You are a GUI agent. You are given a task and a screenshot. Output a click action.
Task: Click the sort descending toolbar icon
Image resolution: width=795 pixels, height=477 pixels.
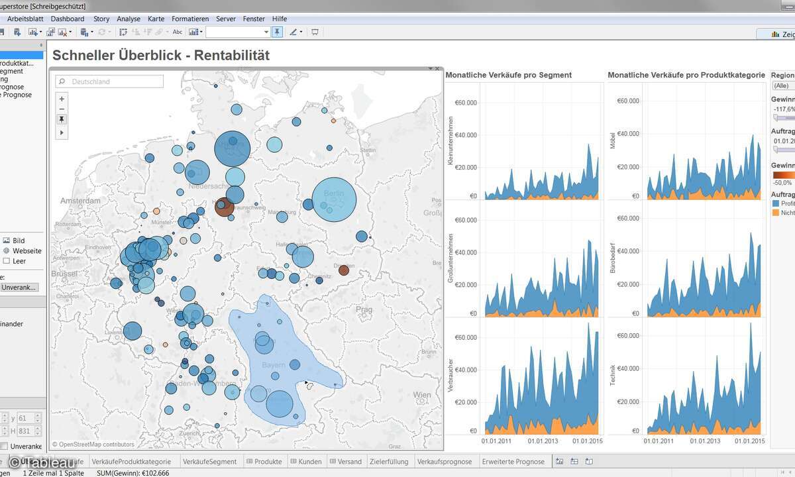148,32
